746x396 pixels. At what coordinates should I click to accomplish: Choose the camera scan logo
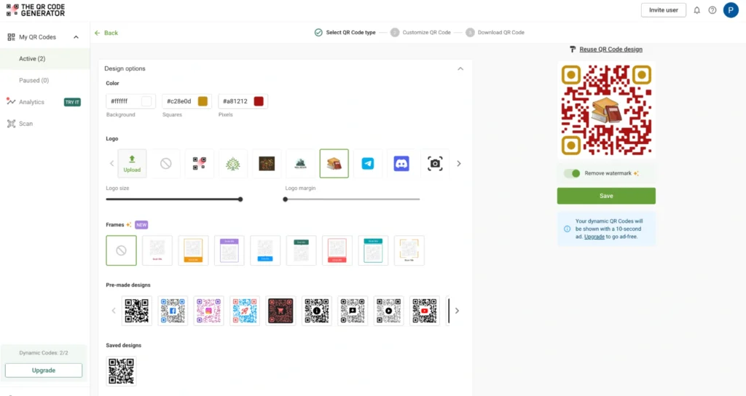point(435,164)
